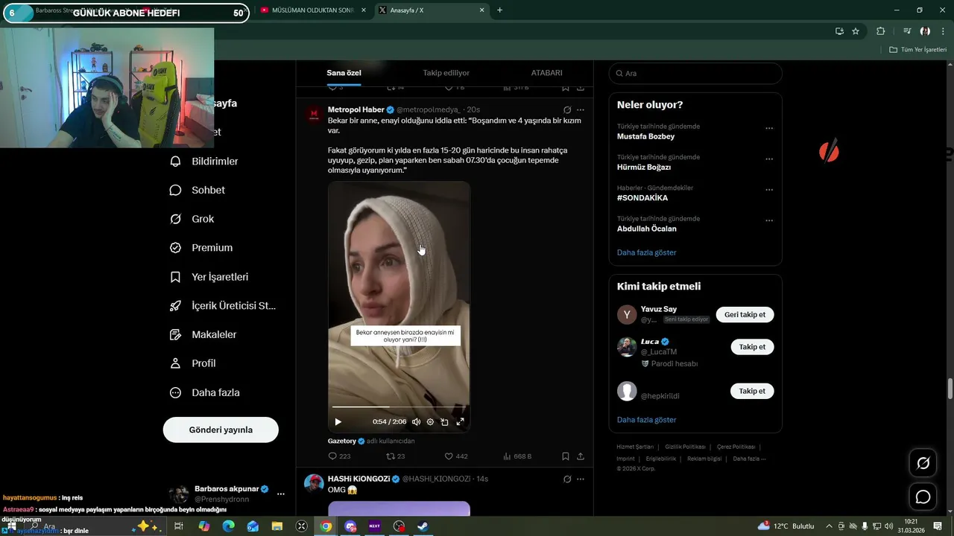Repost the Metropol Haber post (23)
This screenshot has width=954, height=536.
tap(395, 456)
